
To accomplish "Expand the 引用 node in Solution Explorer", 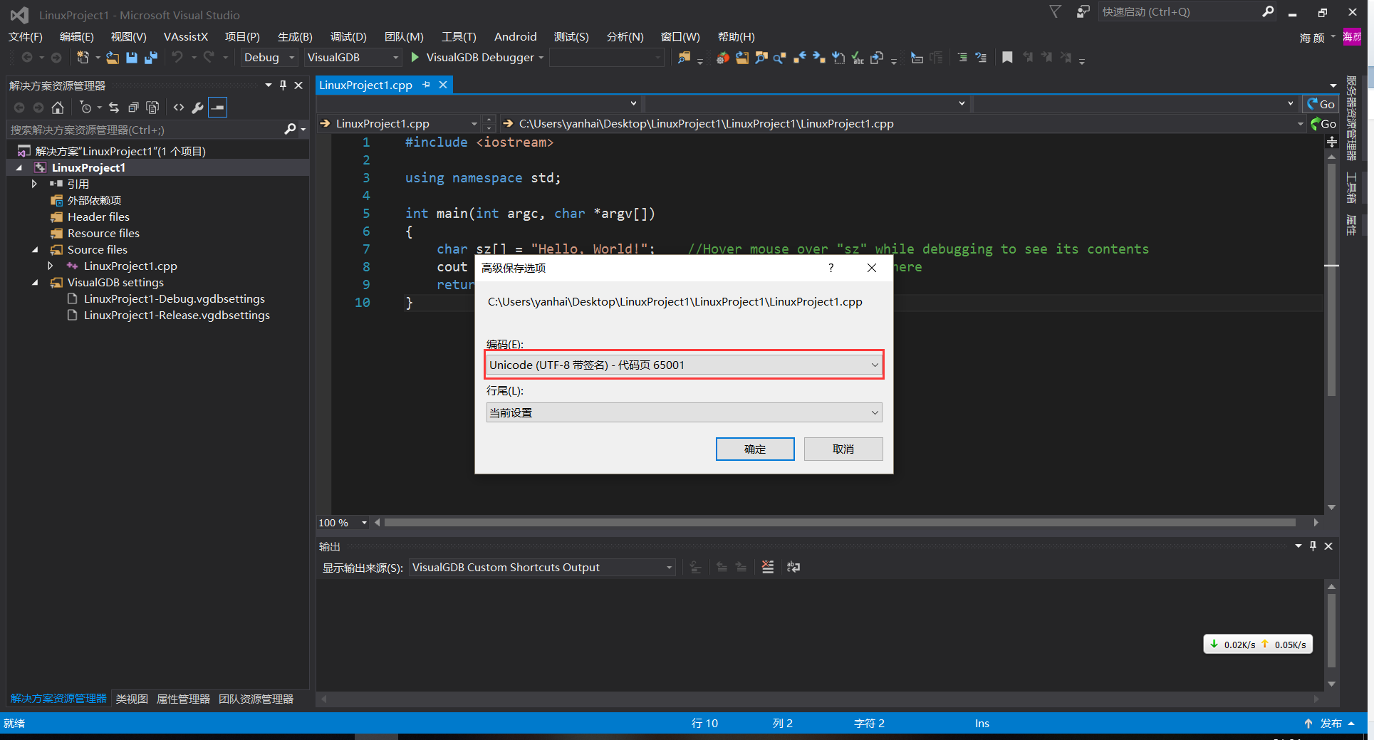I will click(33, 183).
